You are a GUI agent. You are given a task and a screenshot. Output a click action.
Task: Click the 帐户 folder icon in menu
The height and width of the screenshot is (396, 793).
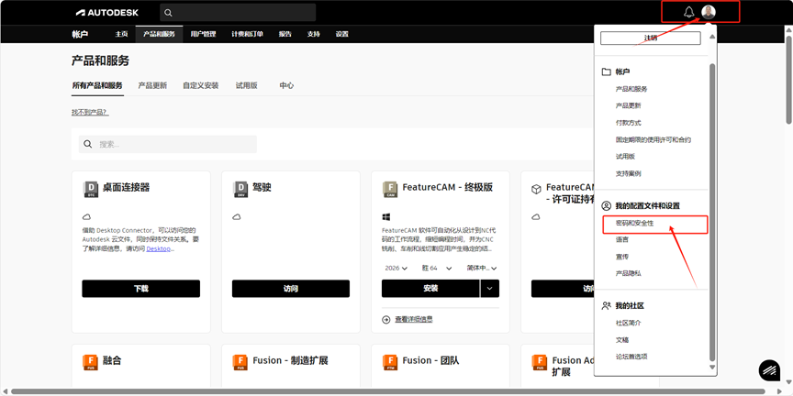point(606,71)
